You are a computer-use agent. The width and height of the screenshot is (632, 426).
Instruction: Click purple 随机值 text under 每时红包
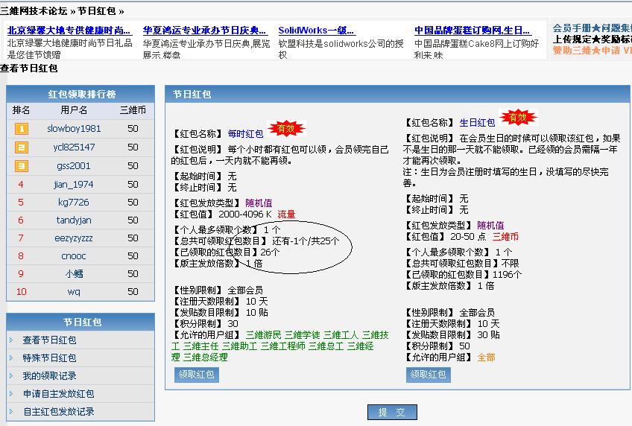coord(259,203)
